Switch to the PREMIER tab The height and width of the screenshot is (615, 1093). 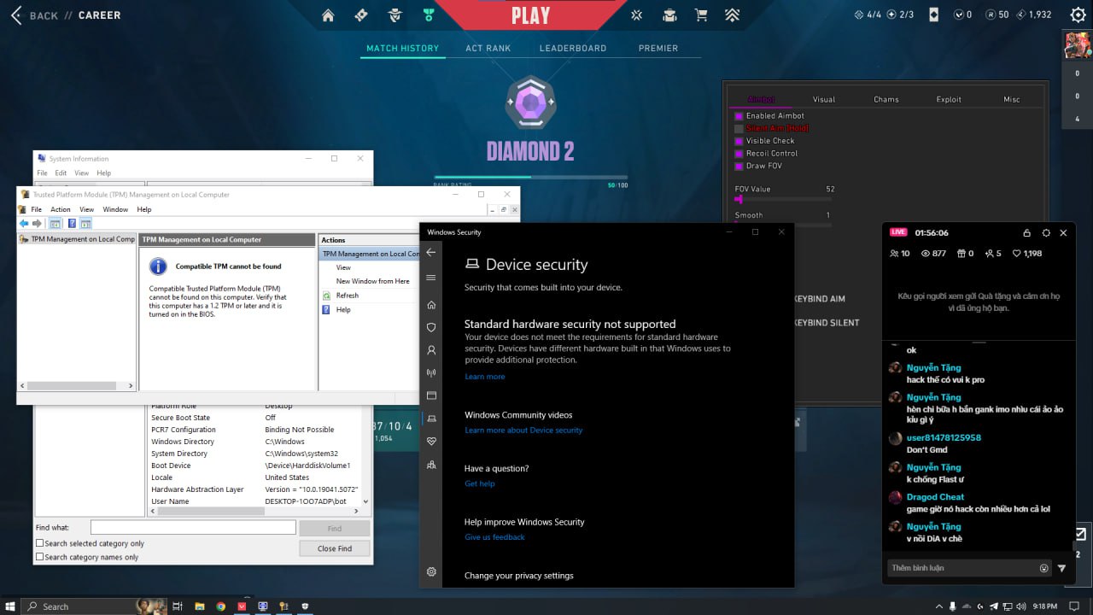point(658,49)
